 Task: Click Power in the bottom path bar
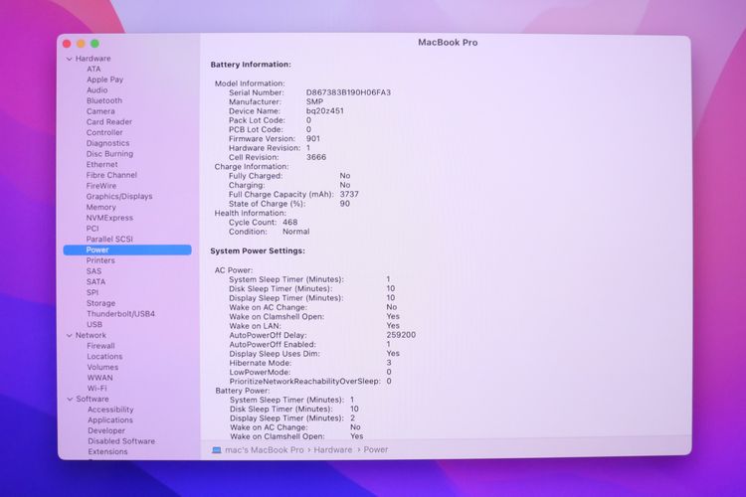pos(376,450)
